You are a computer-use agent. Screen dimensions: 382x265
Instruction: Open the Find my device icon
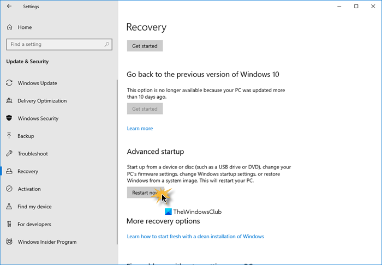click(x=9, y=207)
